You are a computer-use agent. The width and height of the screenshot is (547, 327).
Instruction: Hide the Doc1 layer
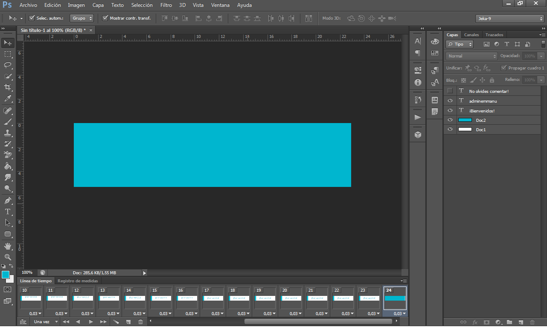[450, 129]
